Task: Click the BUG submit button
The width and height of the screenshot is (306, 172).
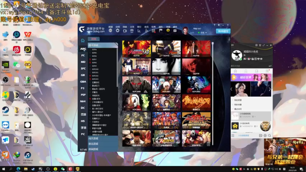Action: [223, 31]
